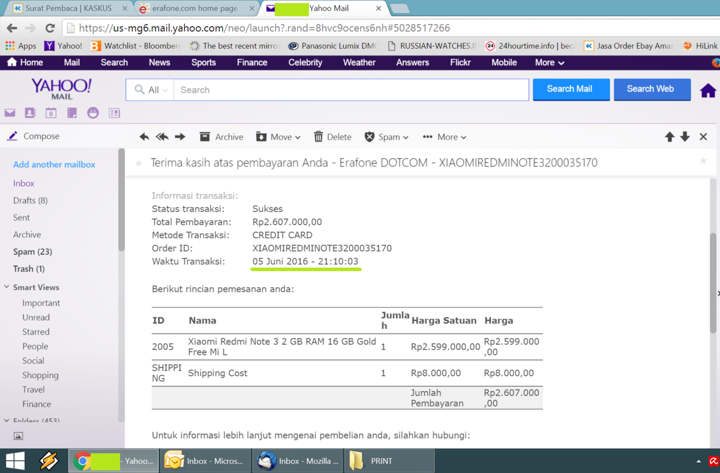Open Weather in the Yahoo nav bar
720x473 pixels.
tap(359, 62)
